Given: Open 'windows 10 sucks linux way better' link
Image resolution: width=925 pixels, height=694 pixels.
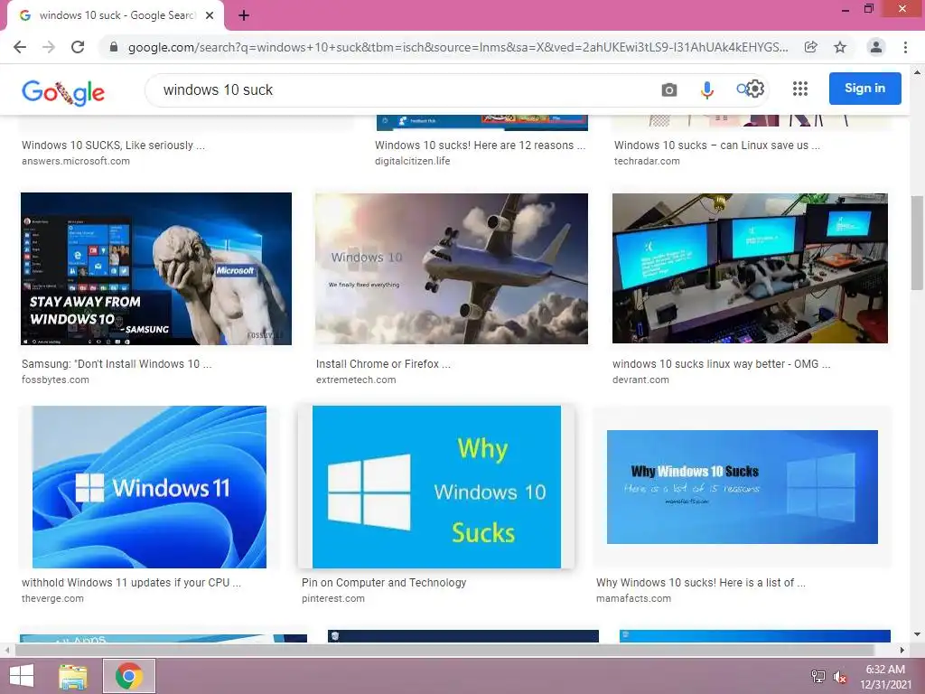Looking at the screenshot, I should (722, 364).
